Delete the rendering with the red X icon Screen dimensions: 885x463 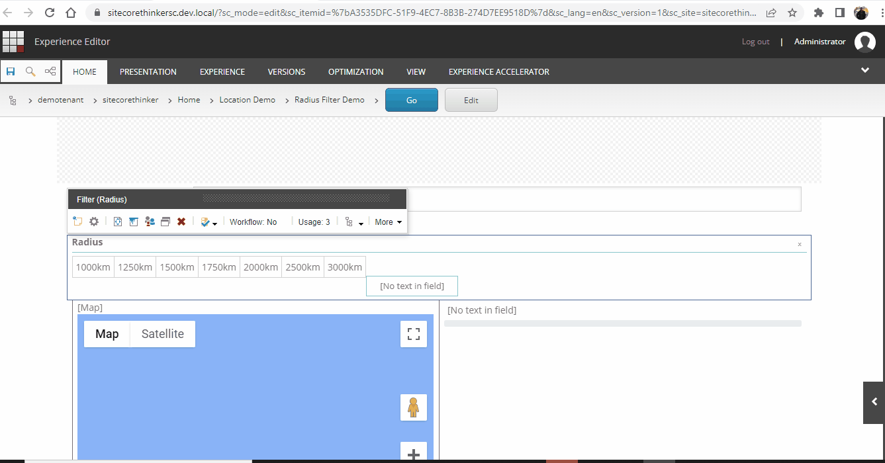coord(181,222)
